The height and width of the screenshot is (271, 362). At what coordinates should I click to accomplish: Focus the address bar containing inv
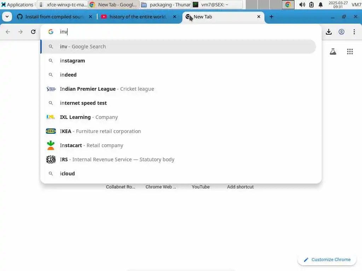[181, 32]
